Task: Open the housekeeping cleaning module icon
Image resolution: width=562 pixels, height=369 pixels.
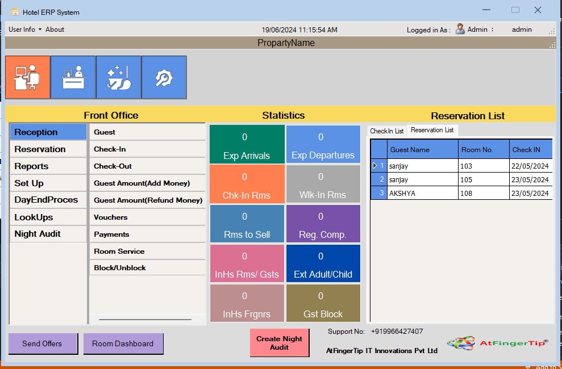Action: coord(118,77)
